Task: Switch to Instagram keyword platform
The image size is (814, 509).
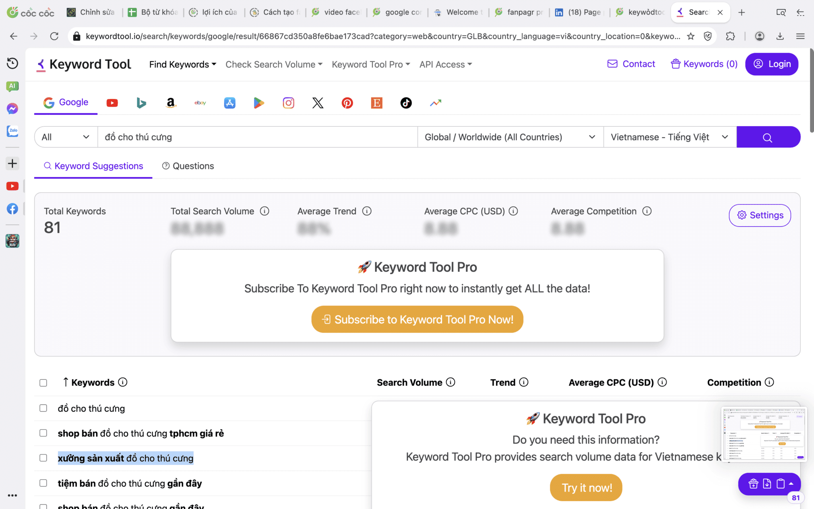Action: [x=289, y=103]
